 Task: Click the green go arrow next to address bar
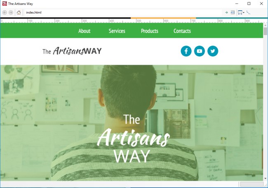pos(226,12)
